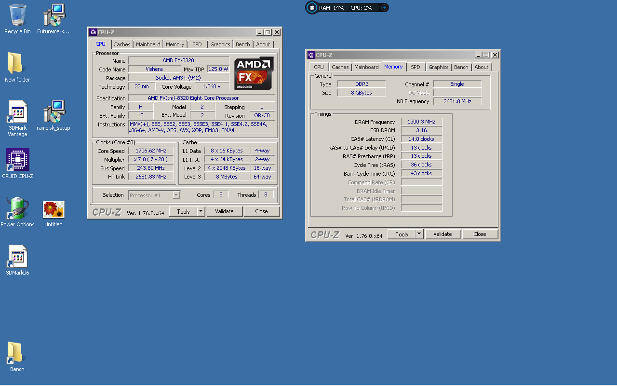Viewport: 617px width, 386px height.
Task: Open Mainboard tab in the right CPU-Z window
Action: click(366, 67)
